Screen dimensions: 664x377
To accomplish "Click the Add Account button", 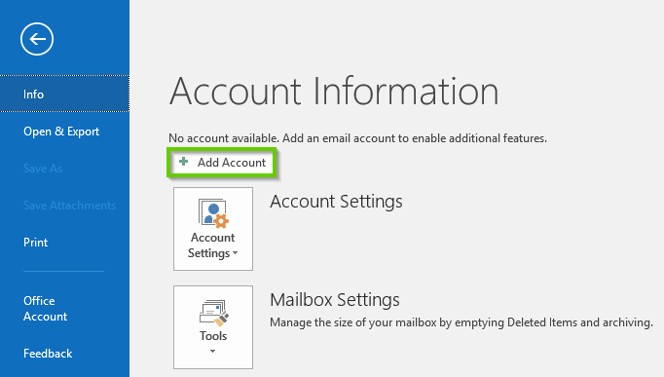I will 222,163.
